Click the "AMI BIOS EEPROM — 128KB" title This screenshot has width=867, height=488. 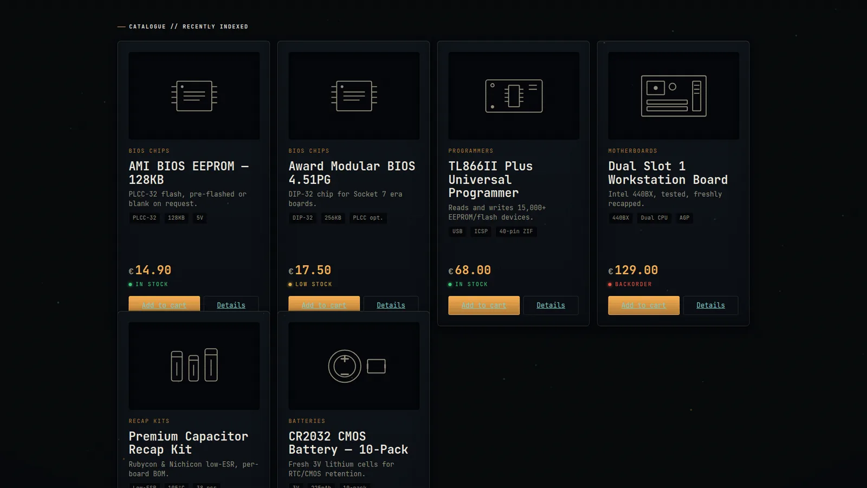click(189, 173)
